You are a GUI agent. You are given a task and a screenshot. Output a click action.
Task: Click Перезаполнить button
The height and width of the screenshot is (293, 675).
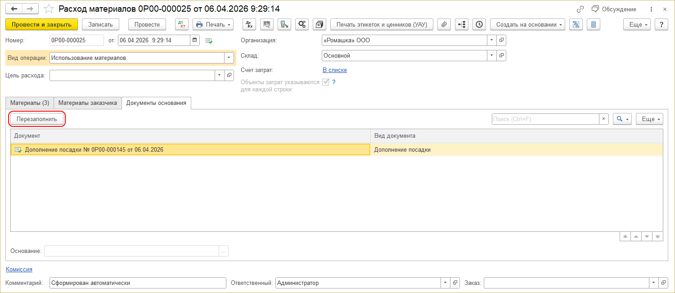pos(37,119)
